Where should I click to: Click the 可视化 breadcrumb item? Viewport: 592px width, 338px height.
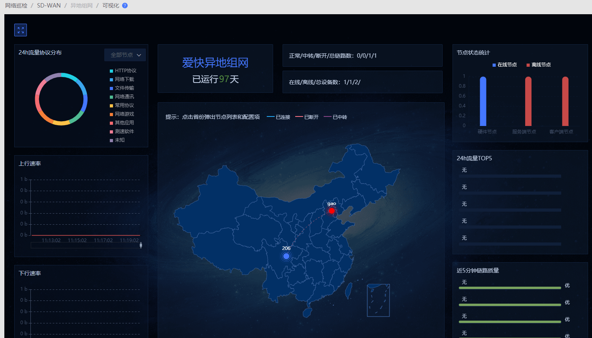click(111, 6)
